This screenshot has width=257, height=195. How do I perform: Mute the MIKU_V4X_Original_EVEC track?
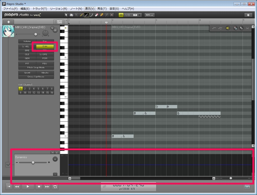55,30
